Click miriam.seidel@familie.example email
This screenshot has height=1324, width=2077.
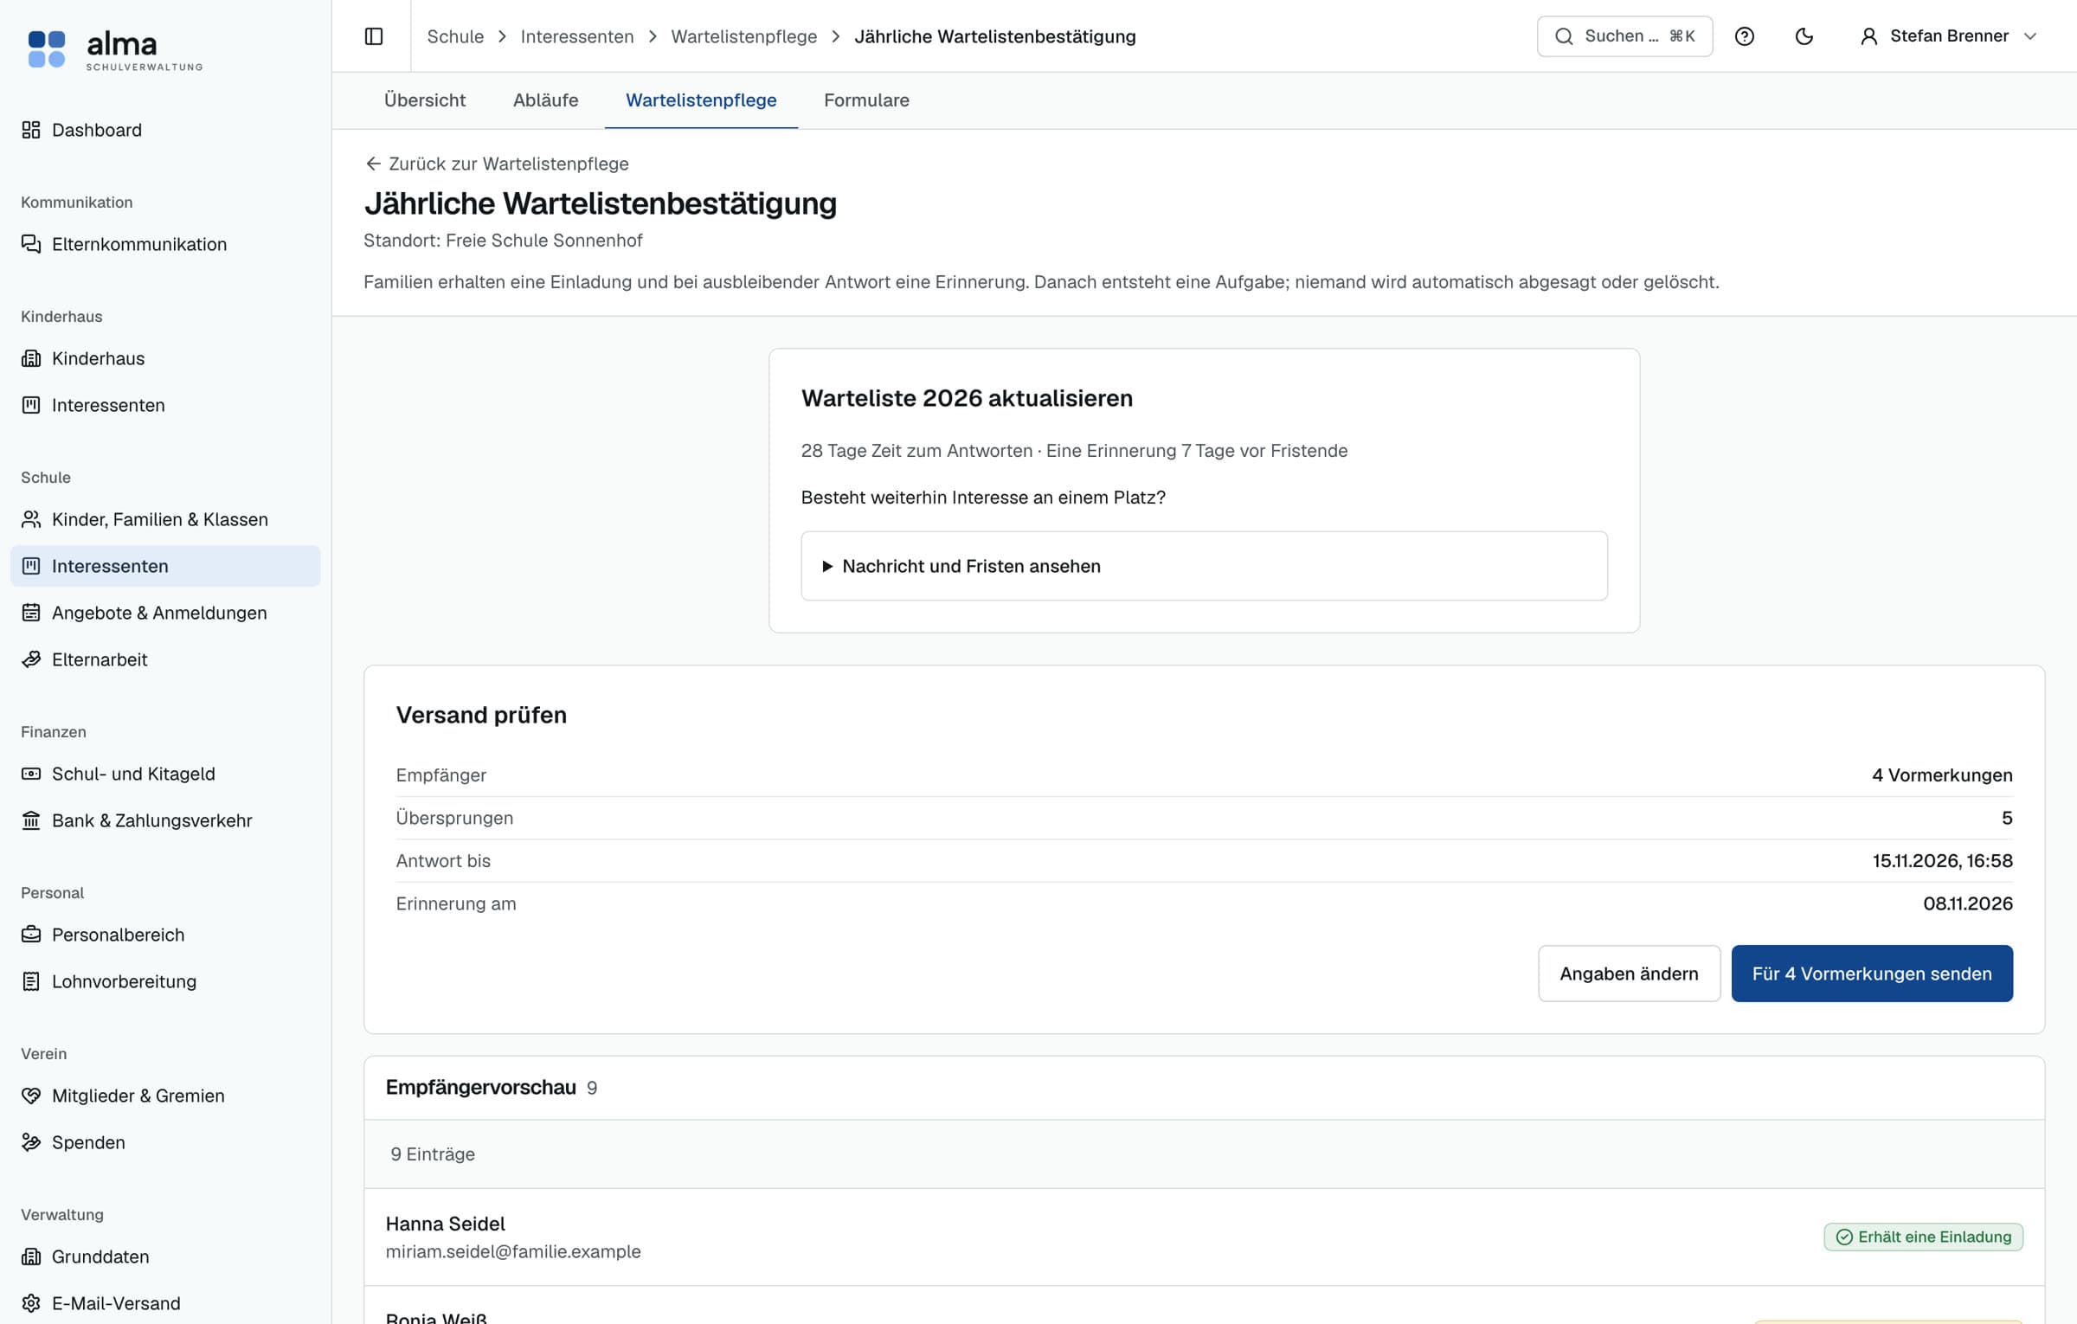coord(513,1251)
